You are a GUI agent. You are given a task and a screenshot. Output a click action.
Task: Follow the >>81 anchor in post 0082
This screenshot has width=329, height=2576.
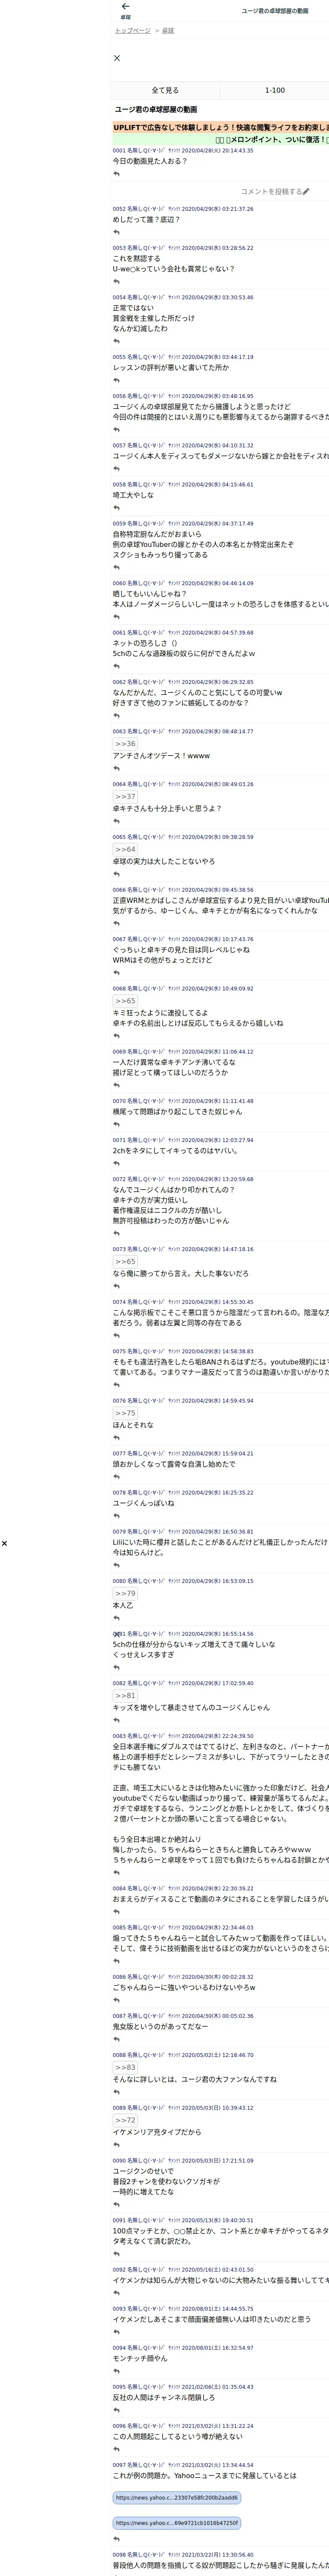click(x=126, y=1696)
